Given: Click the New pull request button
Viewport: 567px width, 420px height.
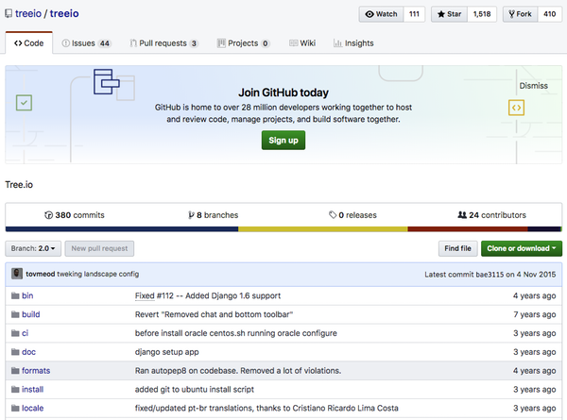Looking at the screenshot, I should (99, 248).
